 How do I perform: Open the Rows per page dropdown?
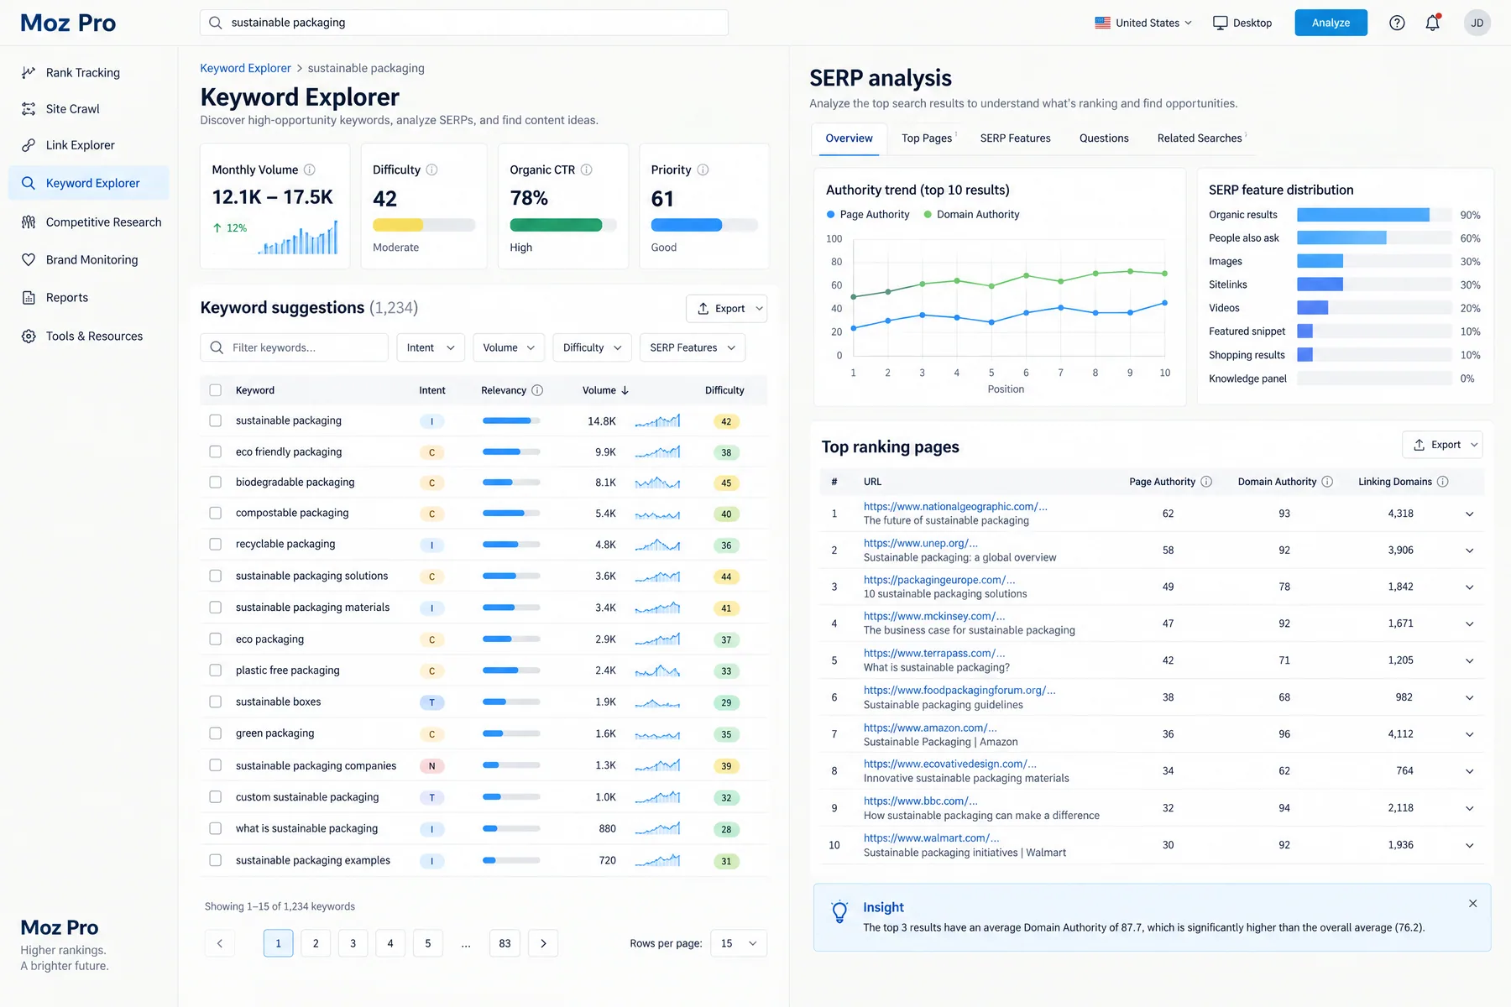pyautogui.click(x=739, y=943)
